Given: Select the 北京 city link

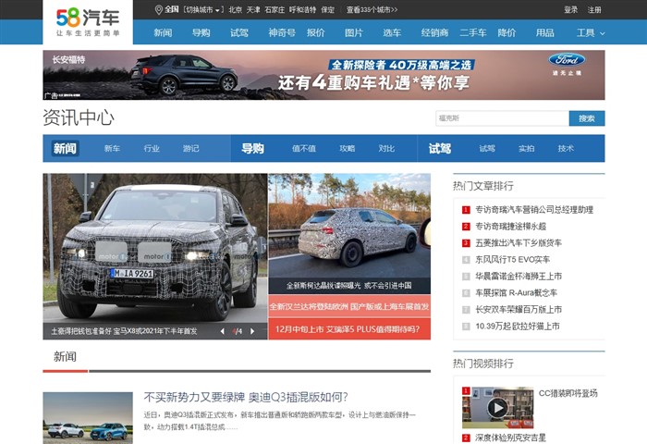Looking at the screenshot, I should [x=236, y=9].
